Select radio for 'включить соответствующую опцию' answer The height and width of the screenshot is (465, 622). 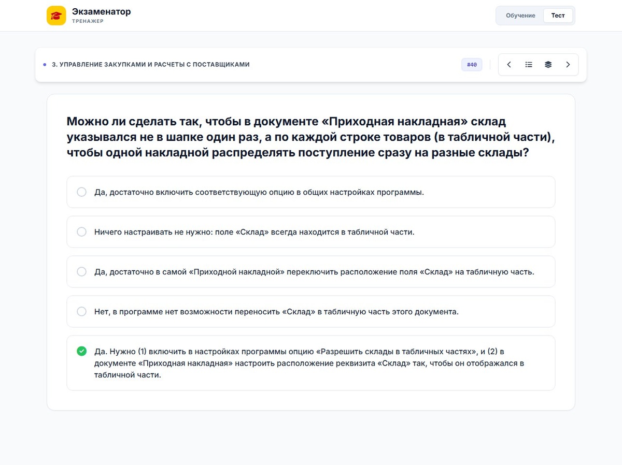pyautogui.click(x=81, y=192)
